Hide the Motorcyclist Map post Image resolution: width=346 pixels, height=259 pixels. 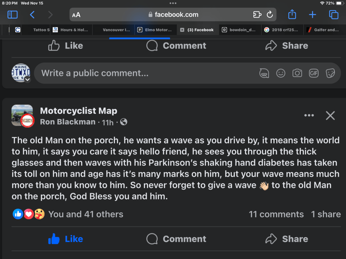330,116
